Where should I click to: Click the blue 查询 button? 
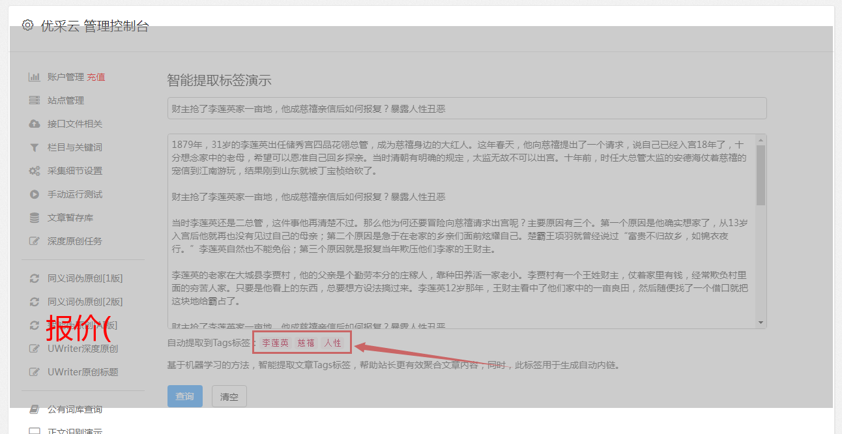click(185, 396)
